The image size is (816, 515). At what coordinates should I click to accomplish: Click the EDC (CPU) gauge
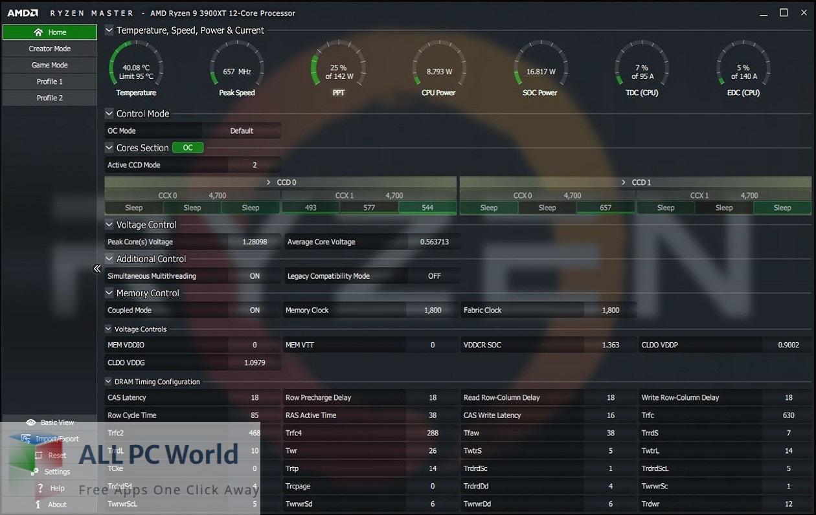[x=743, y=69]
